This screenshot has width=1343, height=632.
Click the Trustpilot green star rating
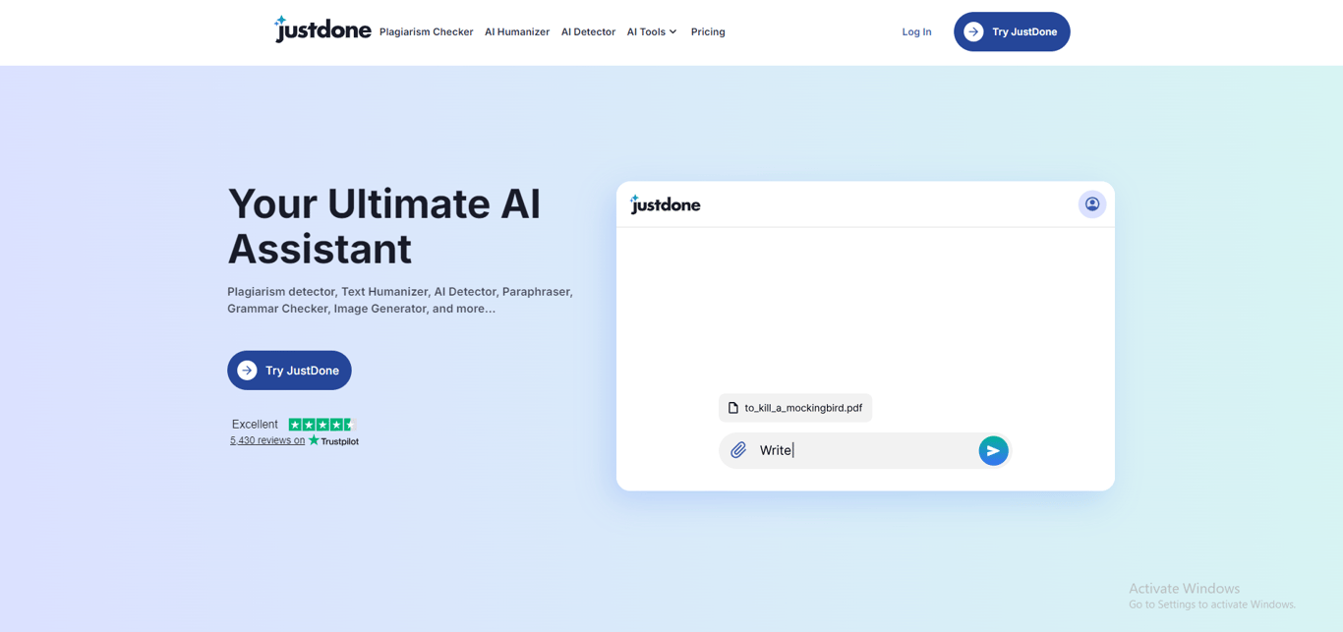click(x=321, y=425)
